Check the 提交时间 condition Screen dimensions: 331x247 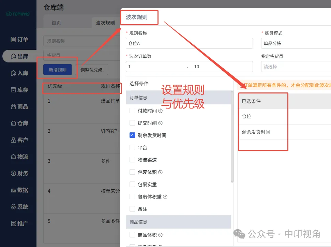pyautogui.click(x=132, y=123)
